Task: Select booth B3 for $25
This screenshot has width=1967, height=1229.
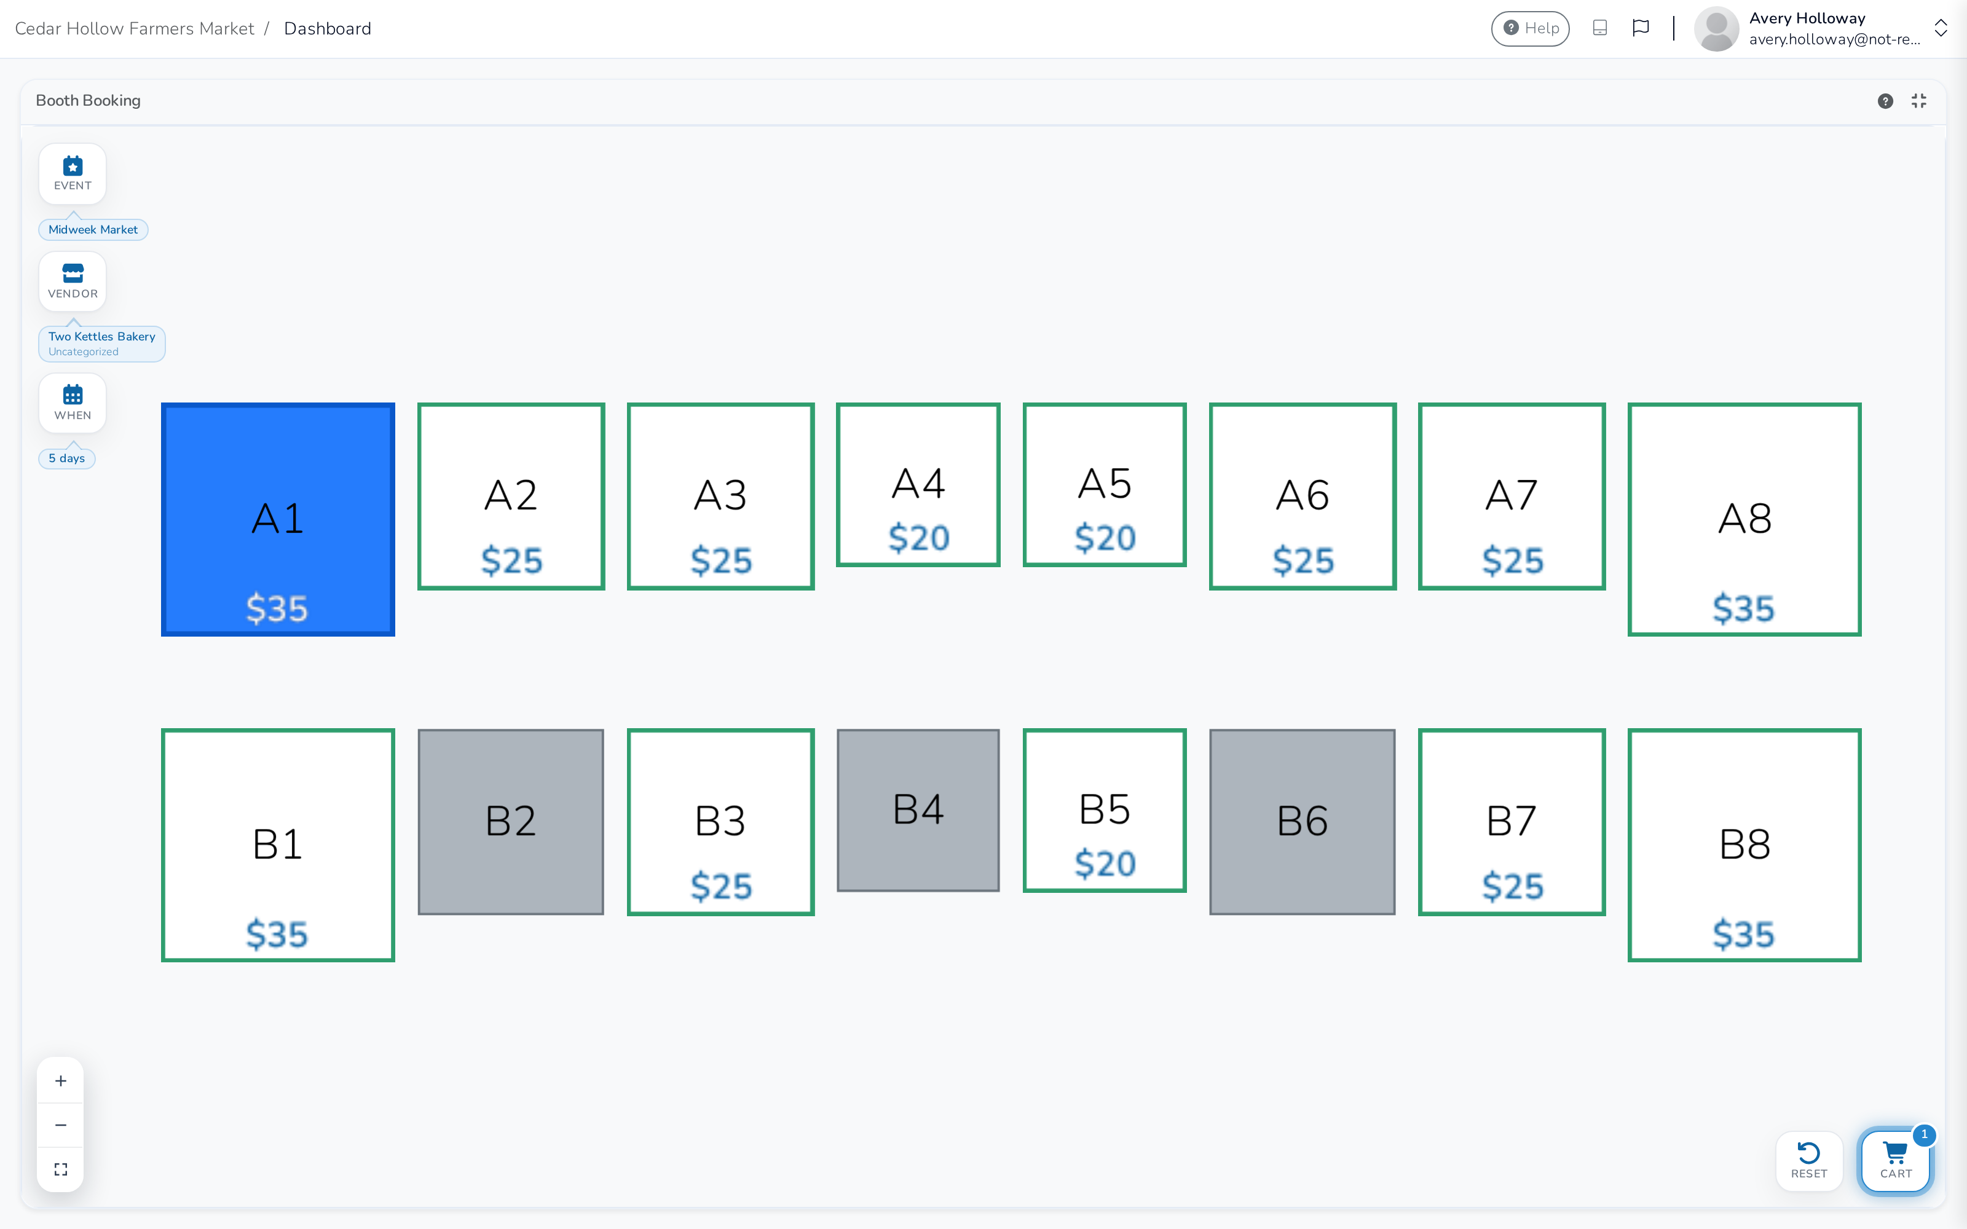Action: pos(720,822)
